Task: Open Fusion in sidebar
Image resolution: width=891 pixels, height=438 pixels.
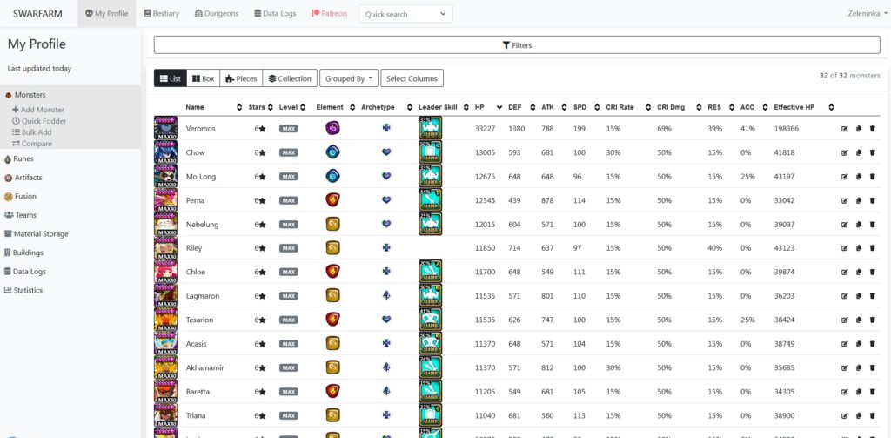Action: pos(20,196)
